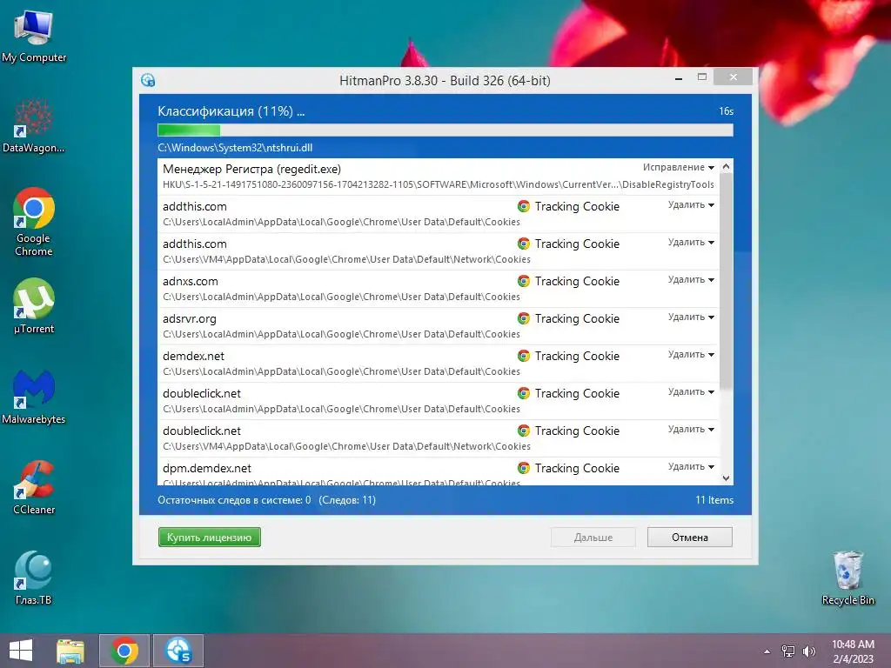Open the Глаз.ТВ desktop shortcut
This screenshot has height=668, width=891.
pos(34,578)
